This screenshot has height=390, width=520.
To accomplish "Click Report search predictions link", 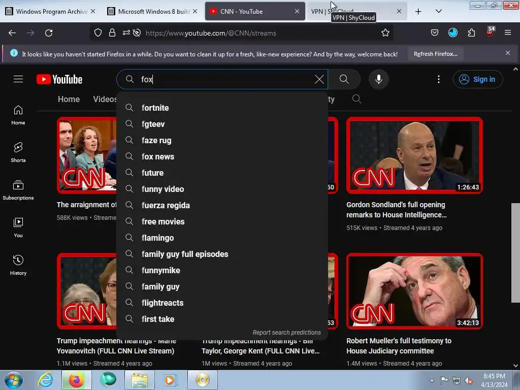I will coord(286,332).
